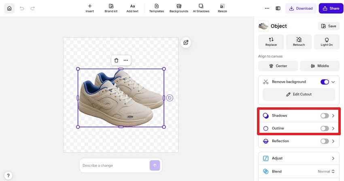
Task: Open the comment feedback icon near canvas
Action: click(186, 43)
